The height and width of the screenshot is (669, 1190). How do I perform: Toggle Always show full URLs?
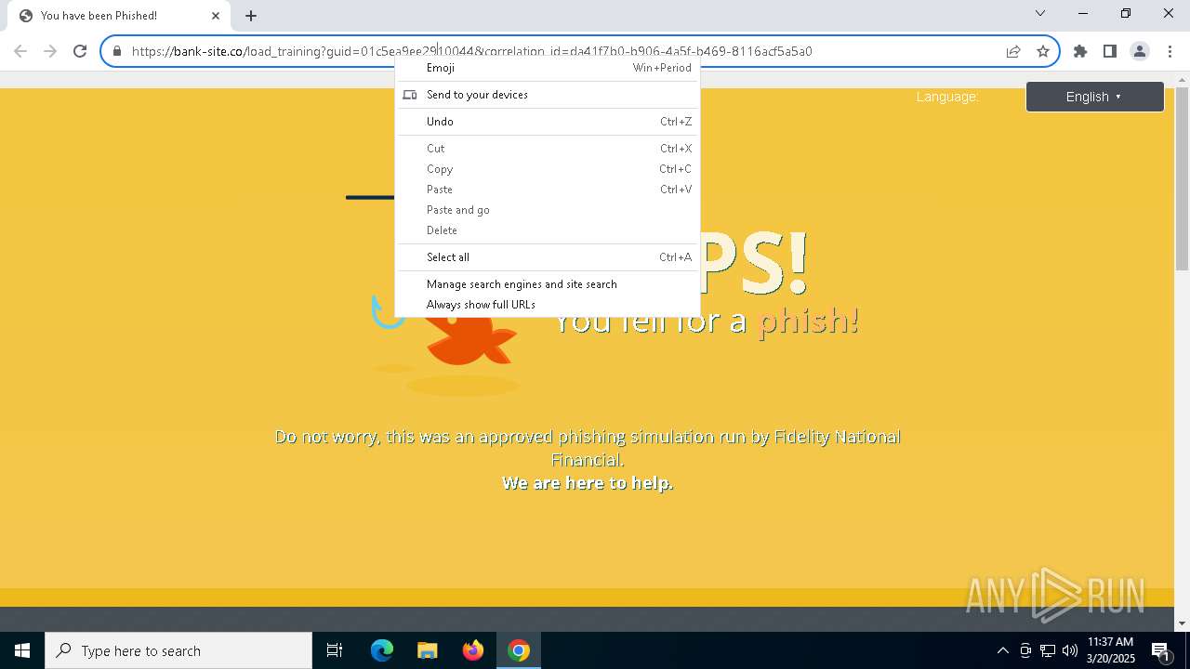pos(548,305)
